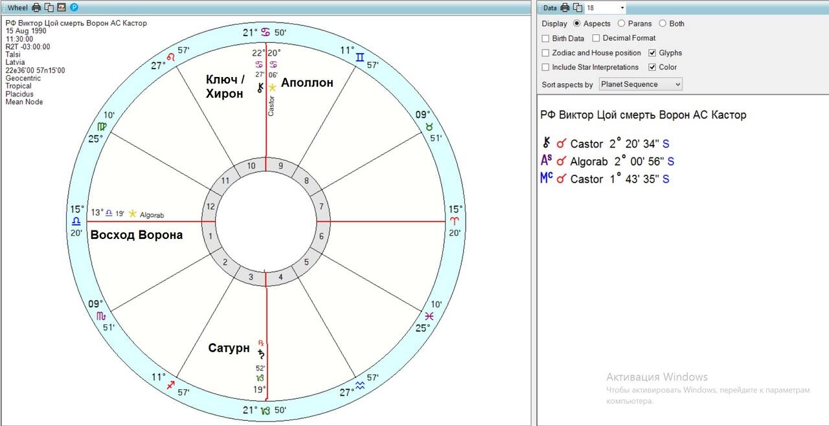Open the Planet Sequence sort dropdown
The height and width of the screenshot is (426, 829).
point(641,84)
